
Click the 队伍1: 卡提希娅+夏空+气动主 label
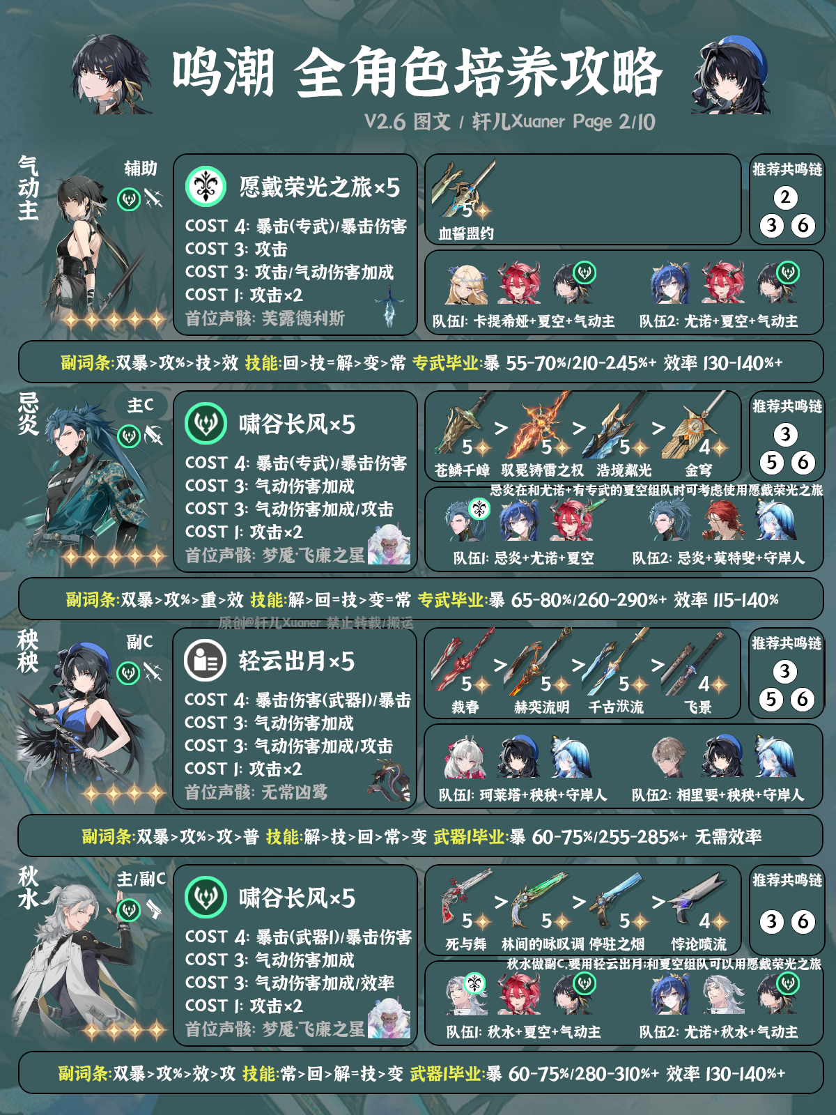coord(523,321)
